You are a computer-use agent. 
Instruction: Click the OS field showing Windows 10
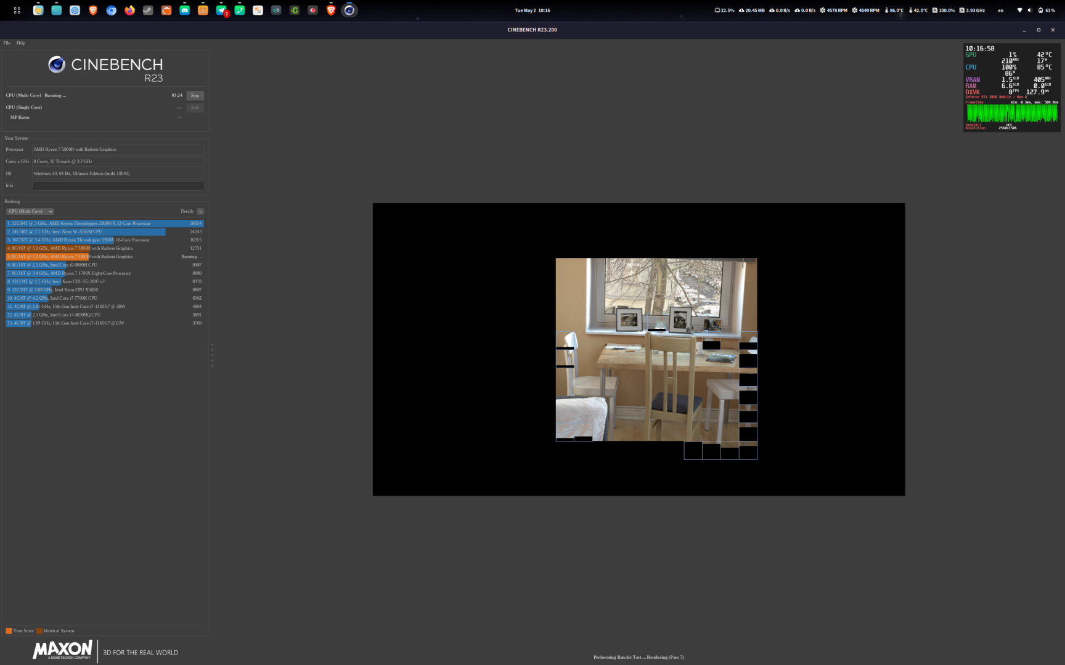coord(118,174)
